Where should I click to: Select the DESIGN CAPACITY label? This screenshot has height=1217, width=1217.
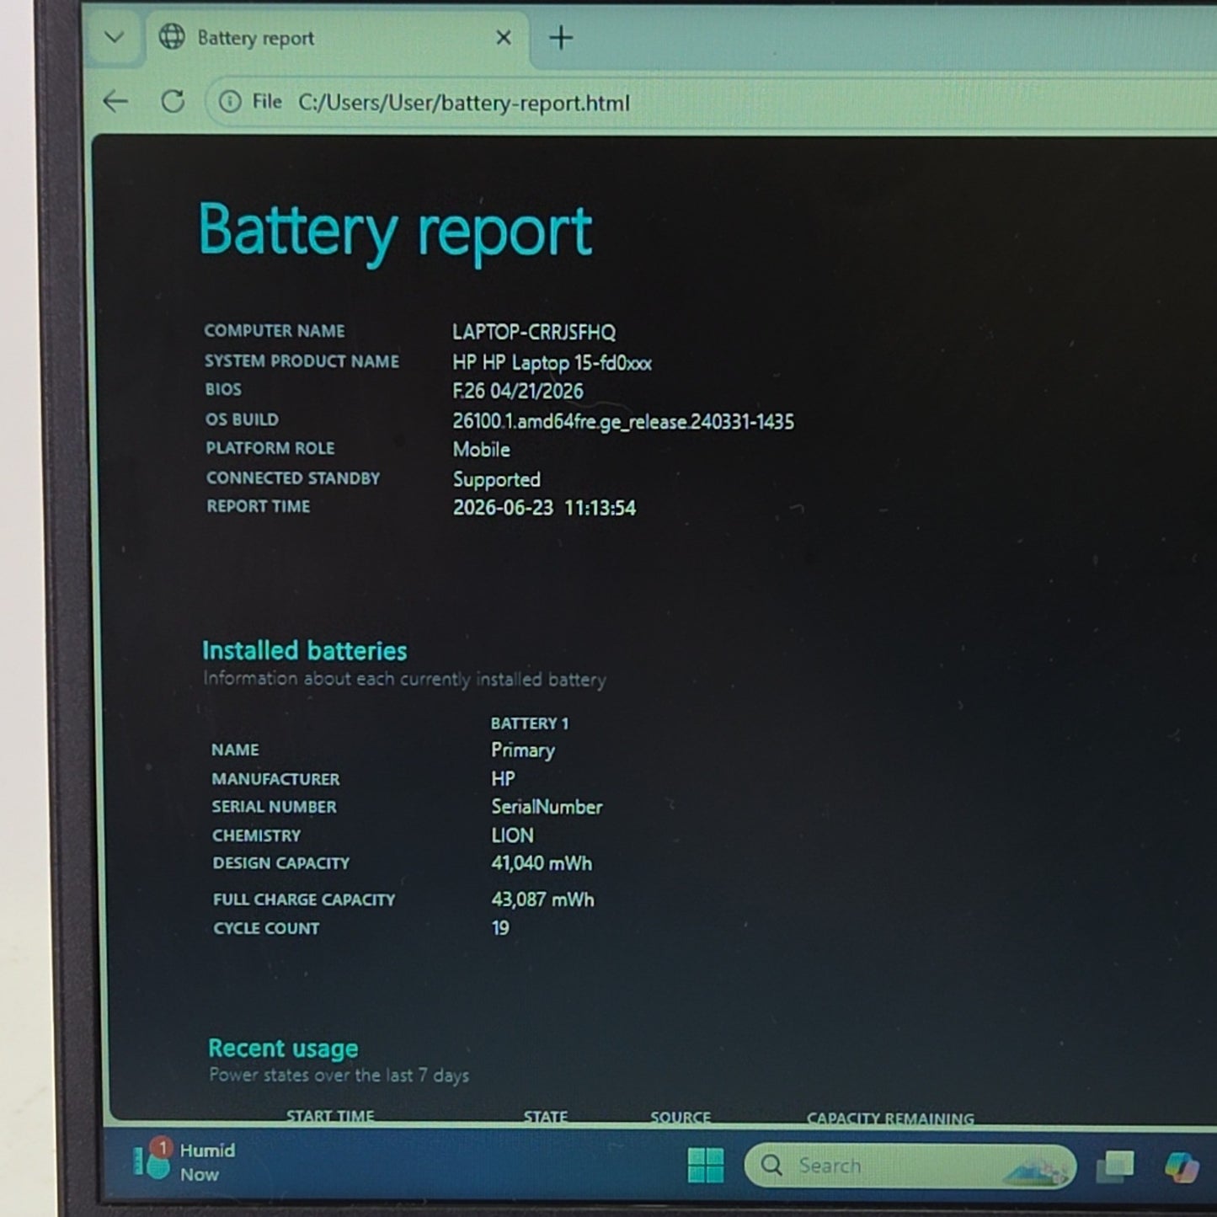tap(280, 863)
